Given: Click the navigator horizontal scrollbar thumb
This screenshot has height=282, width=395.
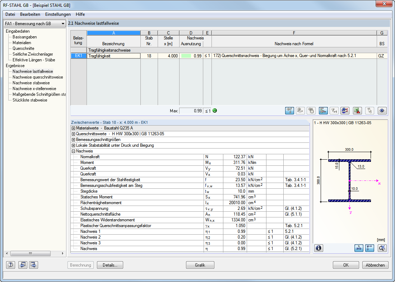Looking at the screenshot, I should pyautogui.click(x=31, y=254).
